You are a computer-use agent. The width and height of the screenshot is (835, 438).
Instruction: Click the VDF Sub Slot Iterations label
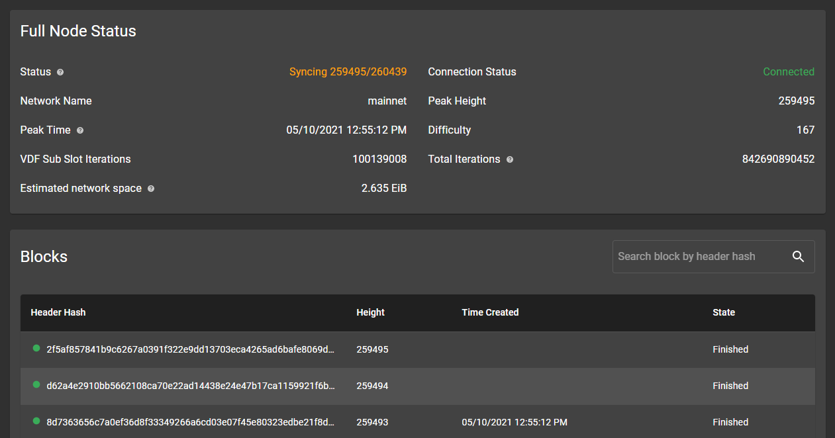pos(75,159)
